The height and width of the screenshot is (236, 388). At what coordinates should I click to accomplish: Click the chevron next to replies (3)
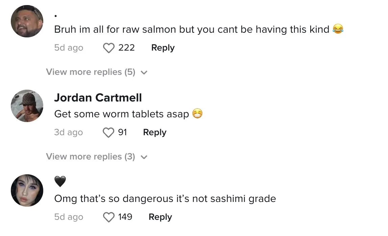coord(144,157)
